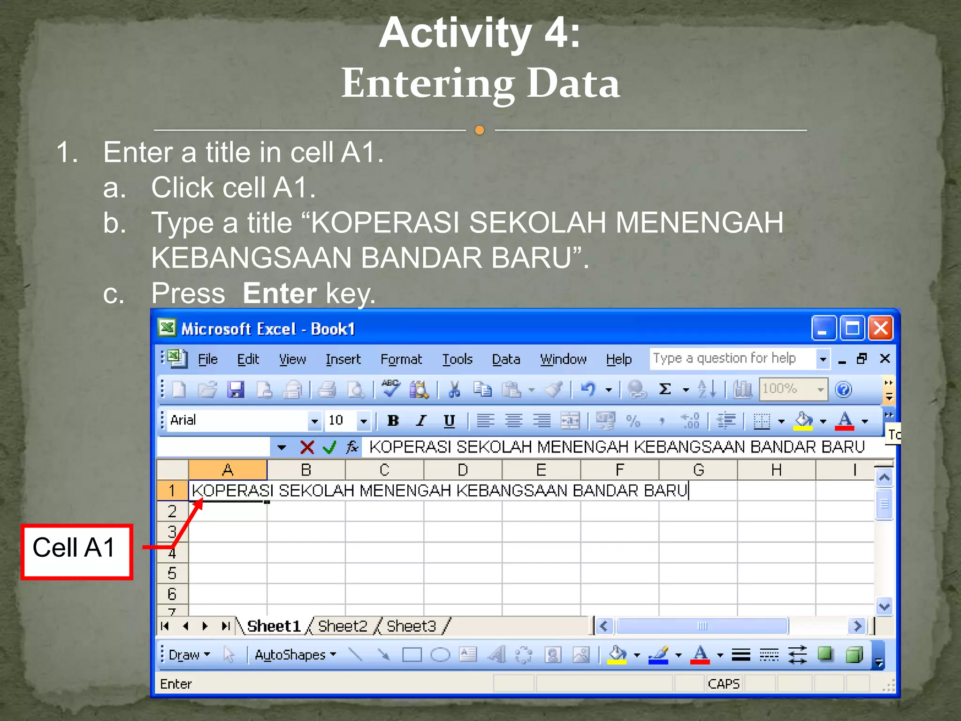The height and width of the screenshot is (721, 961).
Task: Open Print Preview icon
Action: [356, 390]
